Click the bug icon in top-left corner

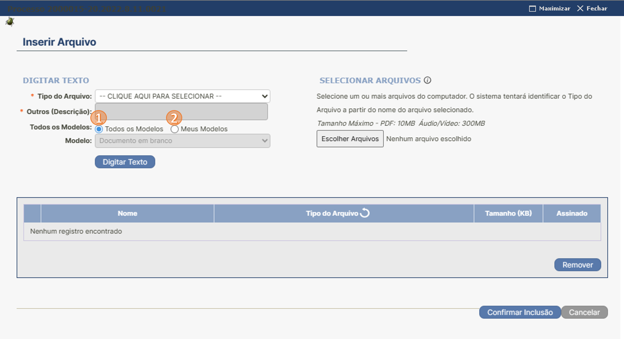[10, 22]
